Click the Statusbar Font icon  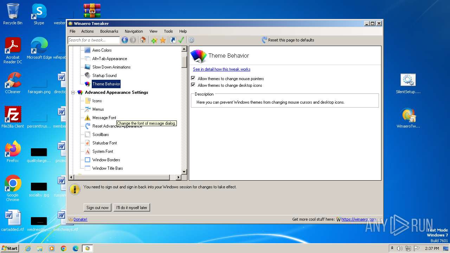click(x=88, y=143)
